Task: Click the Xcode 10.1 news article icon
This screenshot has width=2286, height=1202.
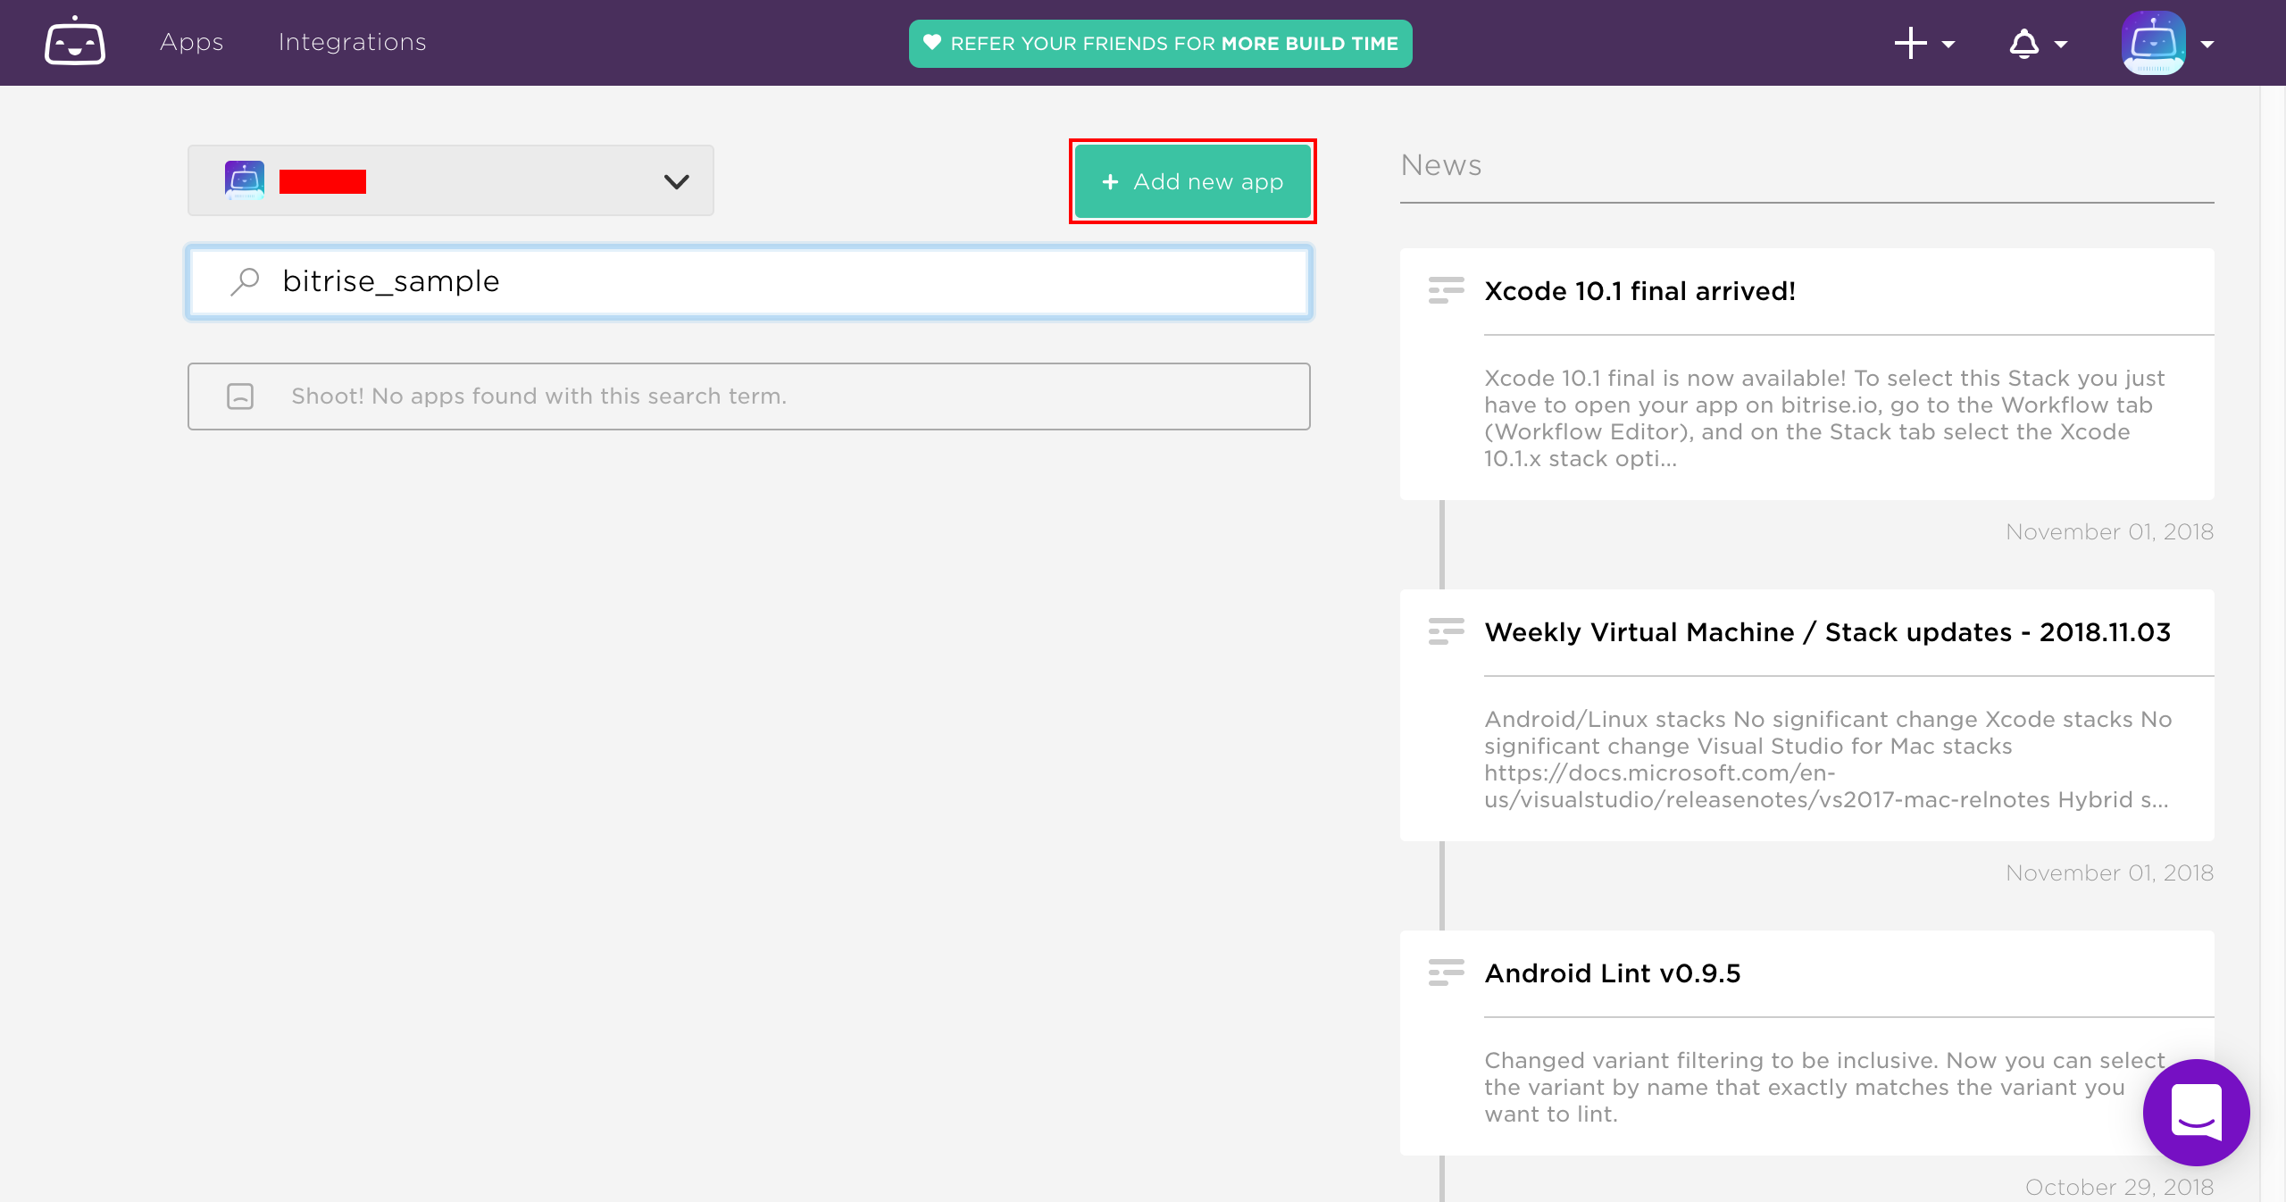Action: [x=1446, y=290]
